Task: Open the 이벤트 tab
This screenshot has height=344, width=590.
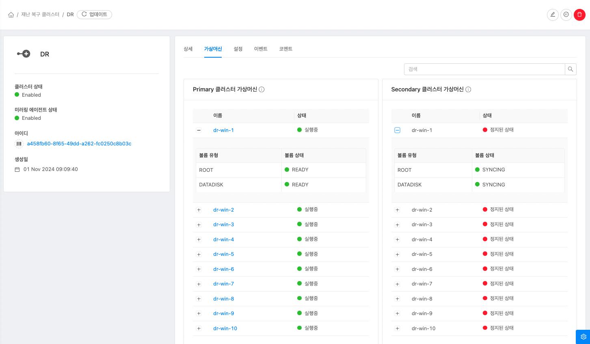Action: (261, 49)
